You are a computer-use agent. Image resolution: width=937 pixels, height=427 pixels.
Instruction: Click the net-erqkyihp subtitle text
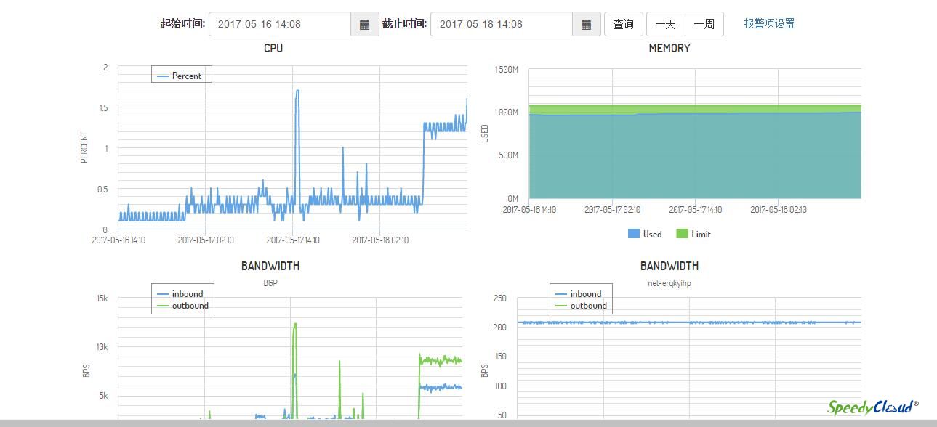pyautogui.click(x=669, y=283)
